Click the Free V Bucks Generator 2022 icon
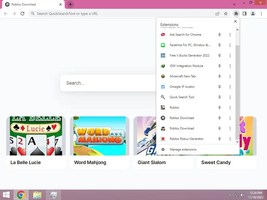 (x=163, y=55)
